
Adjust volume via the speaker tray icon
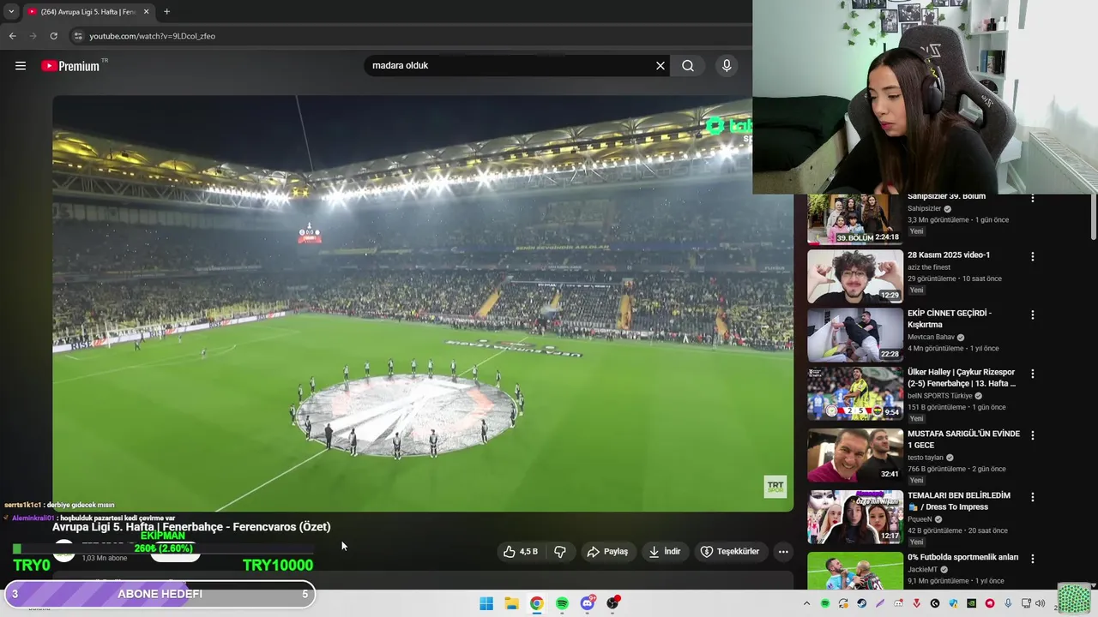coord(1041,603)
